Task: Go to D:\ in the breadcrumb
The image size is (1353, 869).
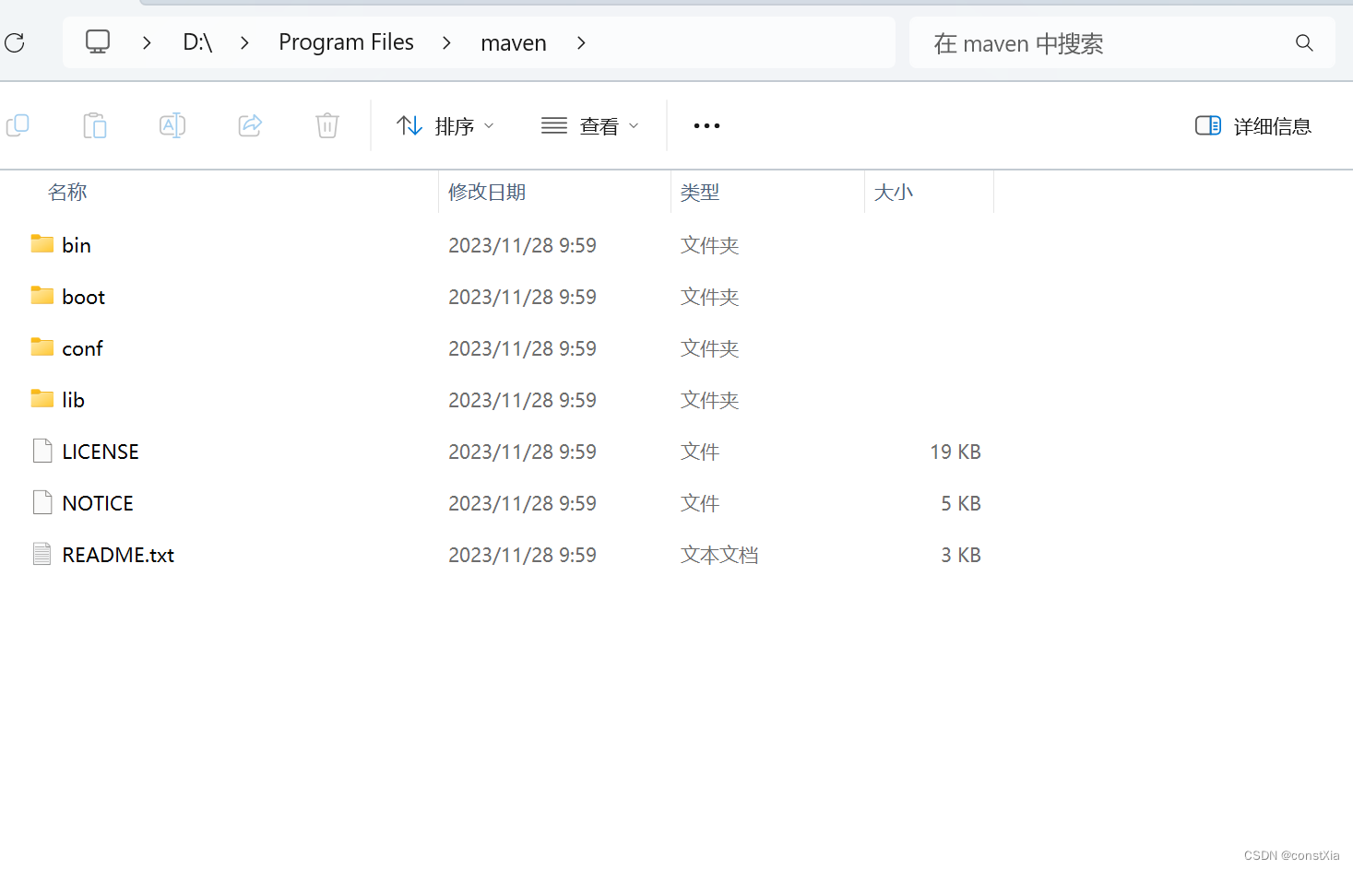Action: click(x=197, y=42)
